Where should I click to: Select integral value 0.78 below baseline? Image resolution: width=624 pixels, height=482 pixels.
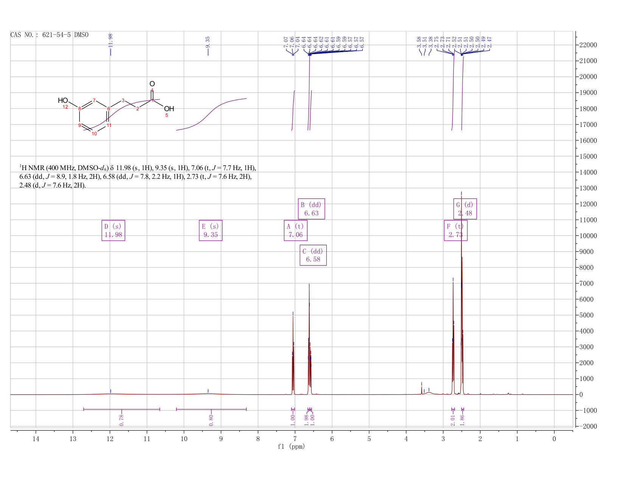click(122, 420)
